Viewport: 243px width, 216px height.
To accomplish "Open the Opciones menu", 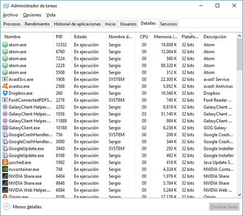I will coord(32,15).
